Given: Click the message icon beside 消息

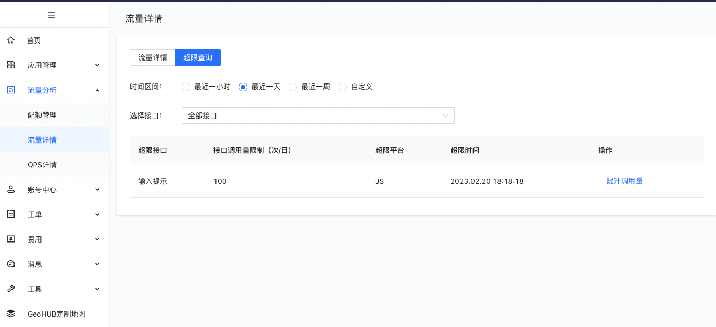Looking at the screenshot, I should coord(11,264).
